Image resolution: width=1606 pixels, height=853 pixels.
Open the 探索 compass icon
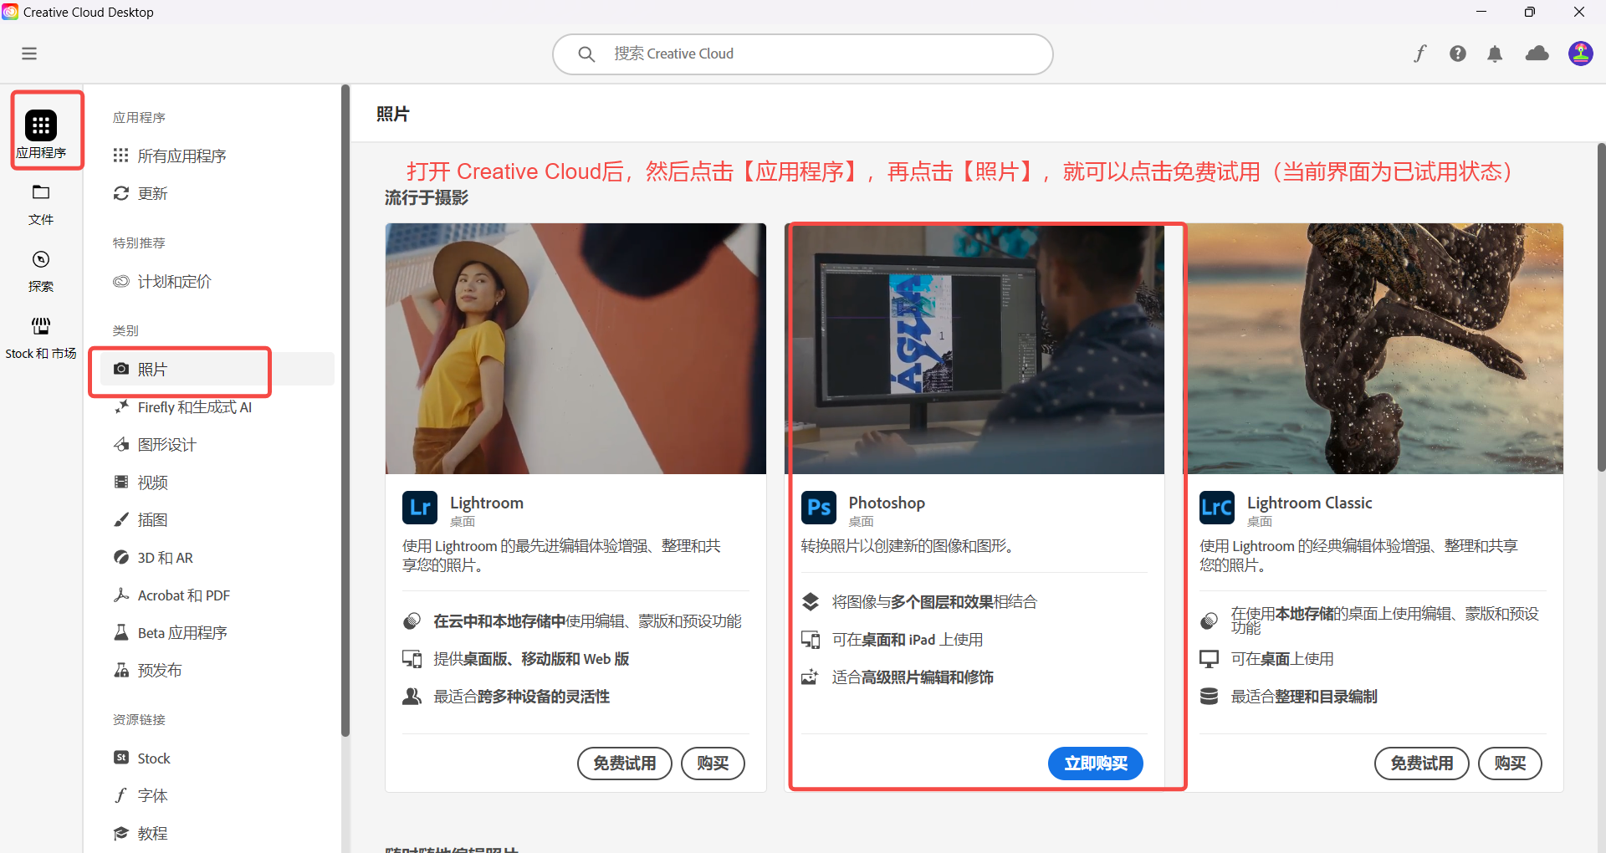click(x=41, y=259)
